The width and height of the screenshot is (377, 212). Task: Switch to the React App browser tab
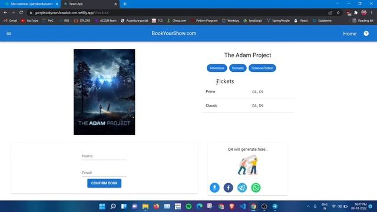coord(90,4)
